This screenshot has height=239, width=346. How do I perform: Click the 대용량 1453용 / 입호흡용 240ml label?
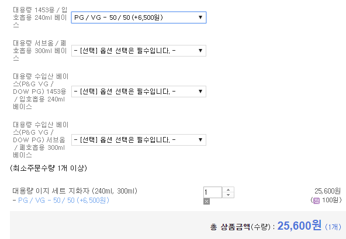(40, 17)
